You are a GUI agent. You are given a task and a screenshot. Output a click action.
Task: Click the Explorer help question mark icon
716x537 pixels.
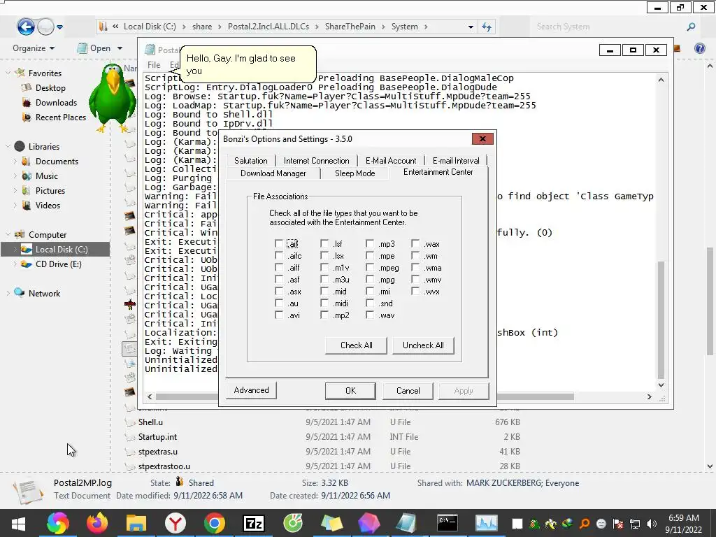(699, 48)
